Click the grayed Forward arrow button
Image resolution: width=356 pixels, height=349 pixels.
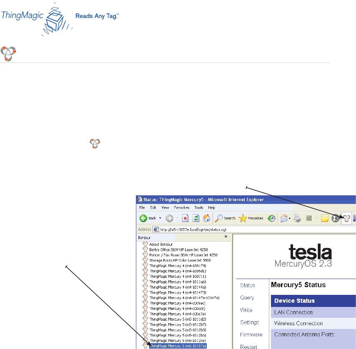pos(169,218)
